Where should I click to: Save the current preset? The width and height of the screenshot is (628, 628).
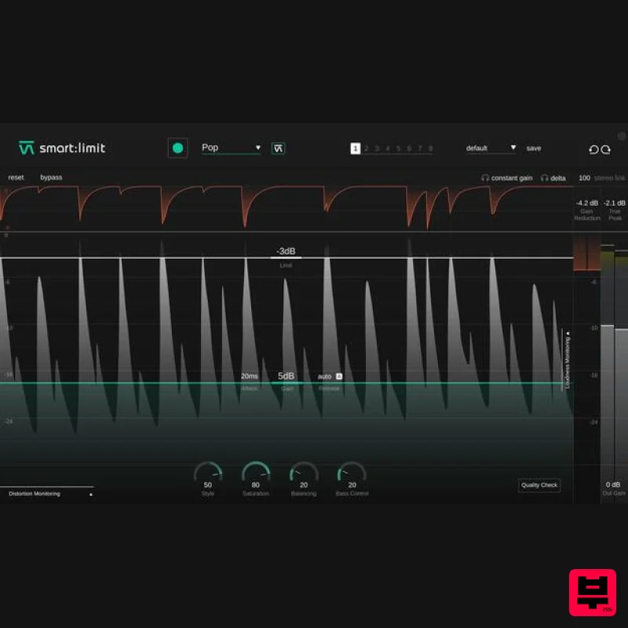[534, 148]
